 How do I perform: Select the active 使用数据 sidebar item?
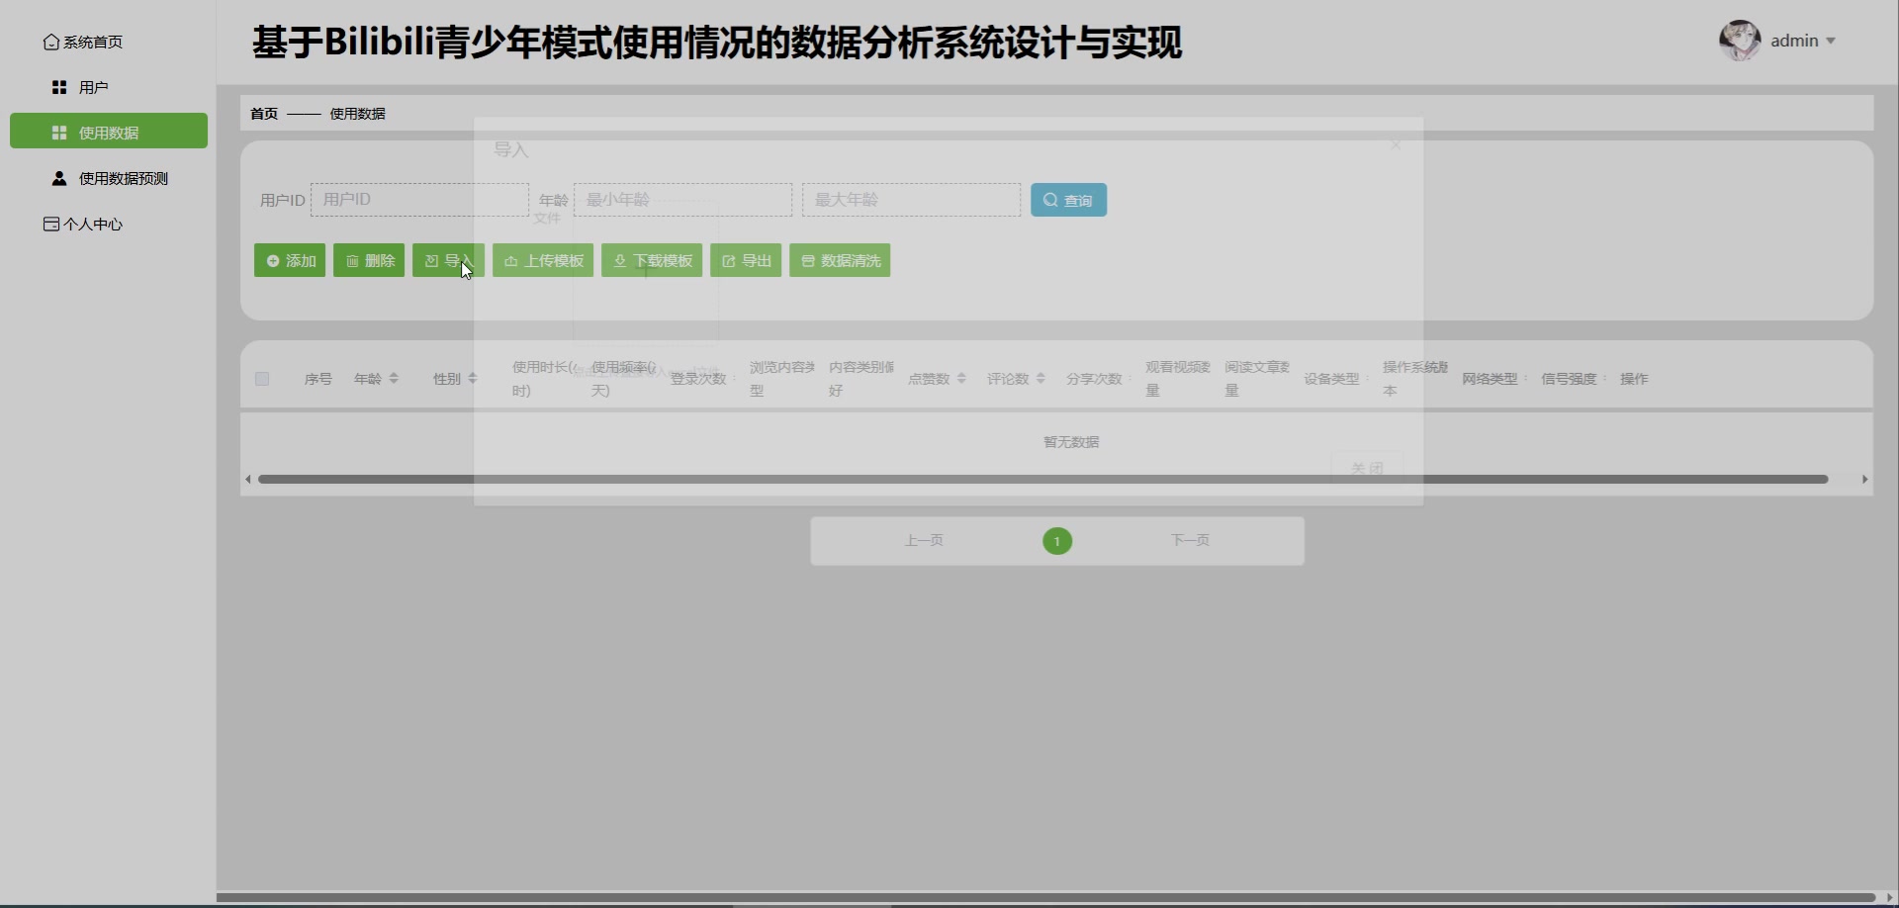(x=109, y=132)
